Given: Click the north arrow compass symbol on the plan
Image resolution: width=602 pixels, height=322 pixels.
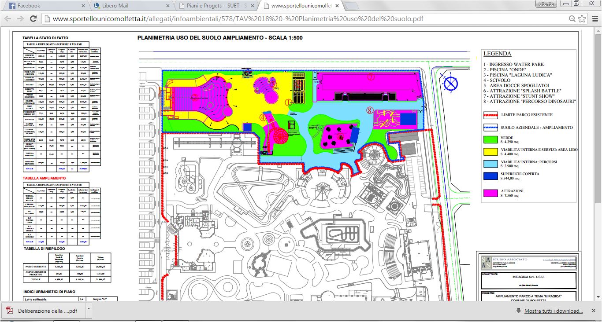Looking at the screenshot, I should [450, 83].
